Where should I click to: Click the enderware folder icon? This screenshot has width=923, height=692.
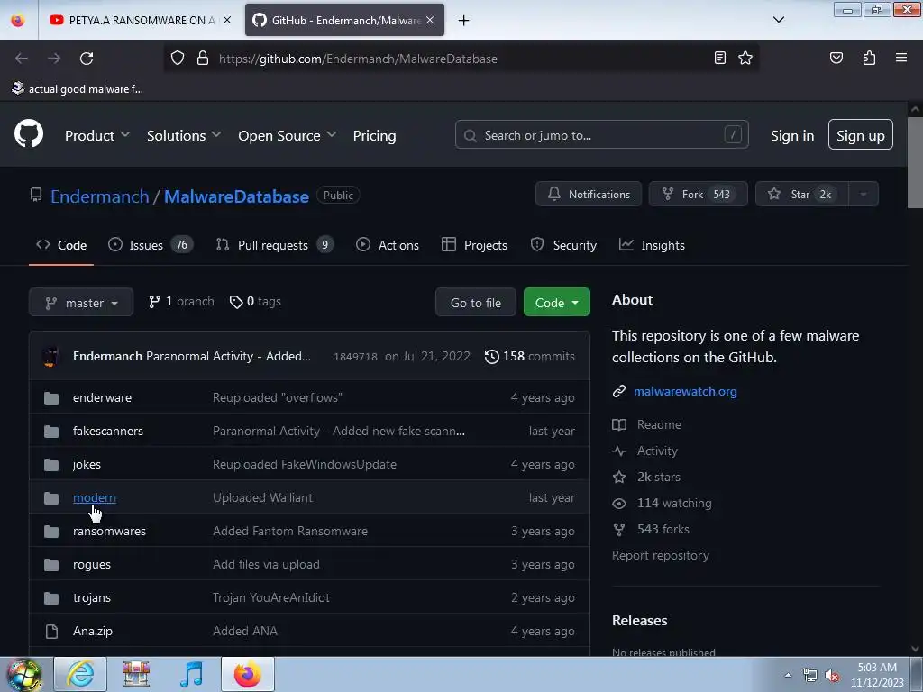click(x=51, y=397)
